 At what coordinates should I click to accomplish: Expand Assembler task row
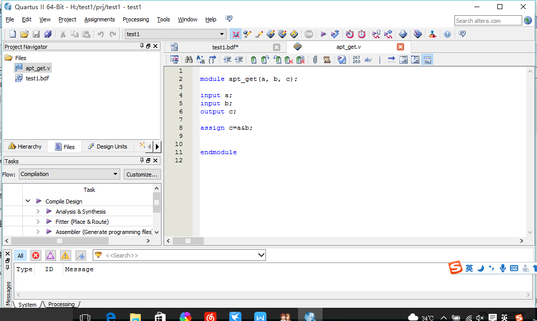point(38,232)
